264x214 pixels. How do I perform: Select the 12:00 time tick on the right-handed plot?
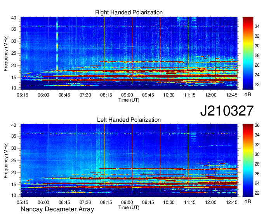click(x=211, y=95)
